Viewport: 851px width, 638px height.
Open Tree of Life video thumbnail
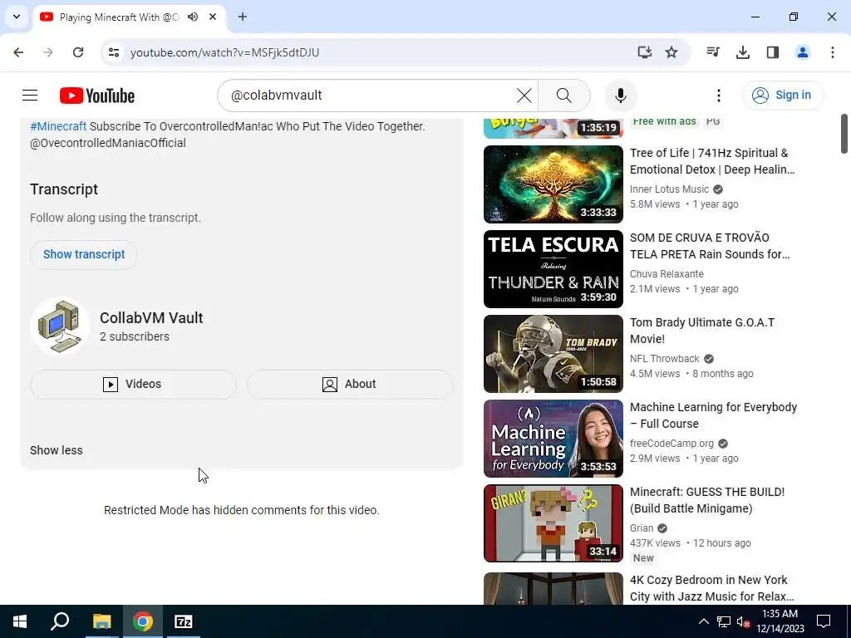coord(553,184)
